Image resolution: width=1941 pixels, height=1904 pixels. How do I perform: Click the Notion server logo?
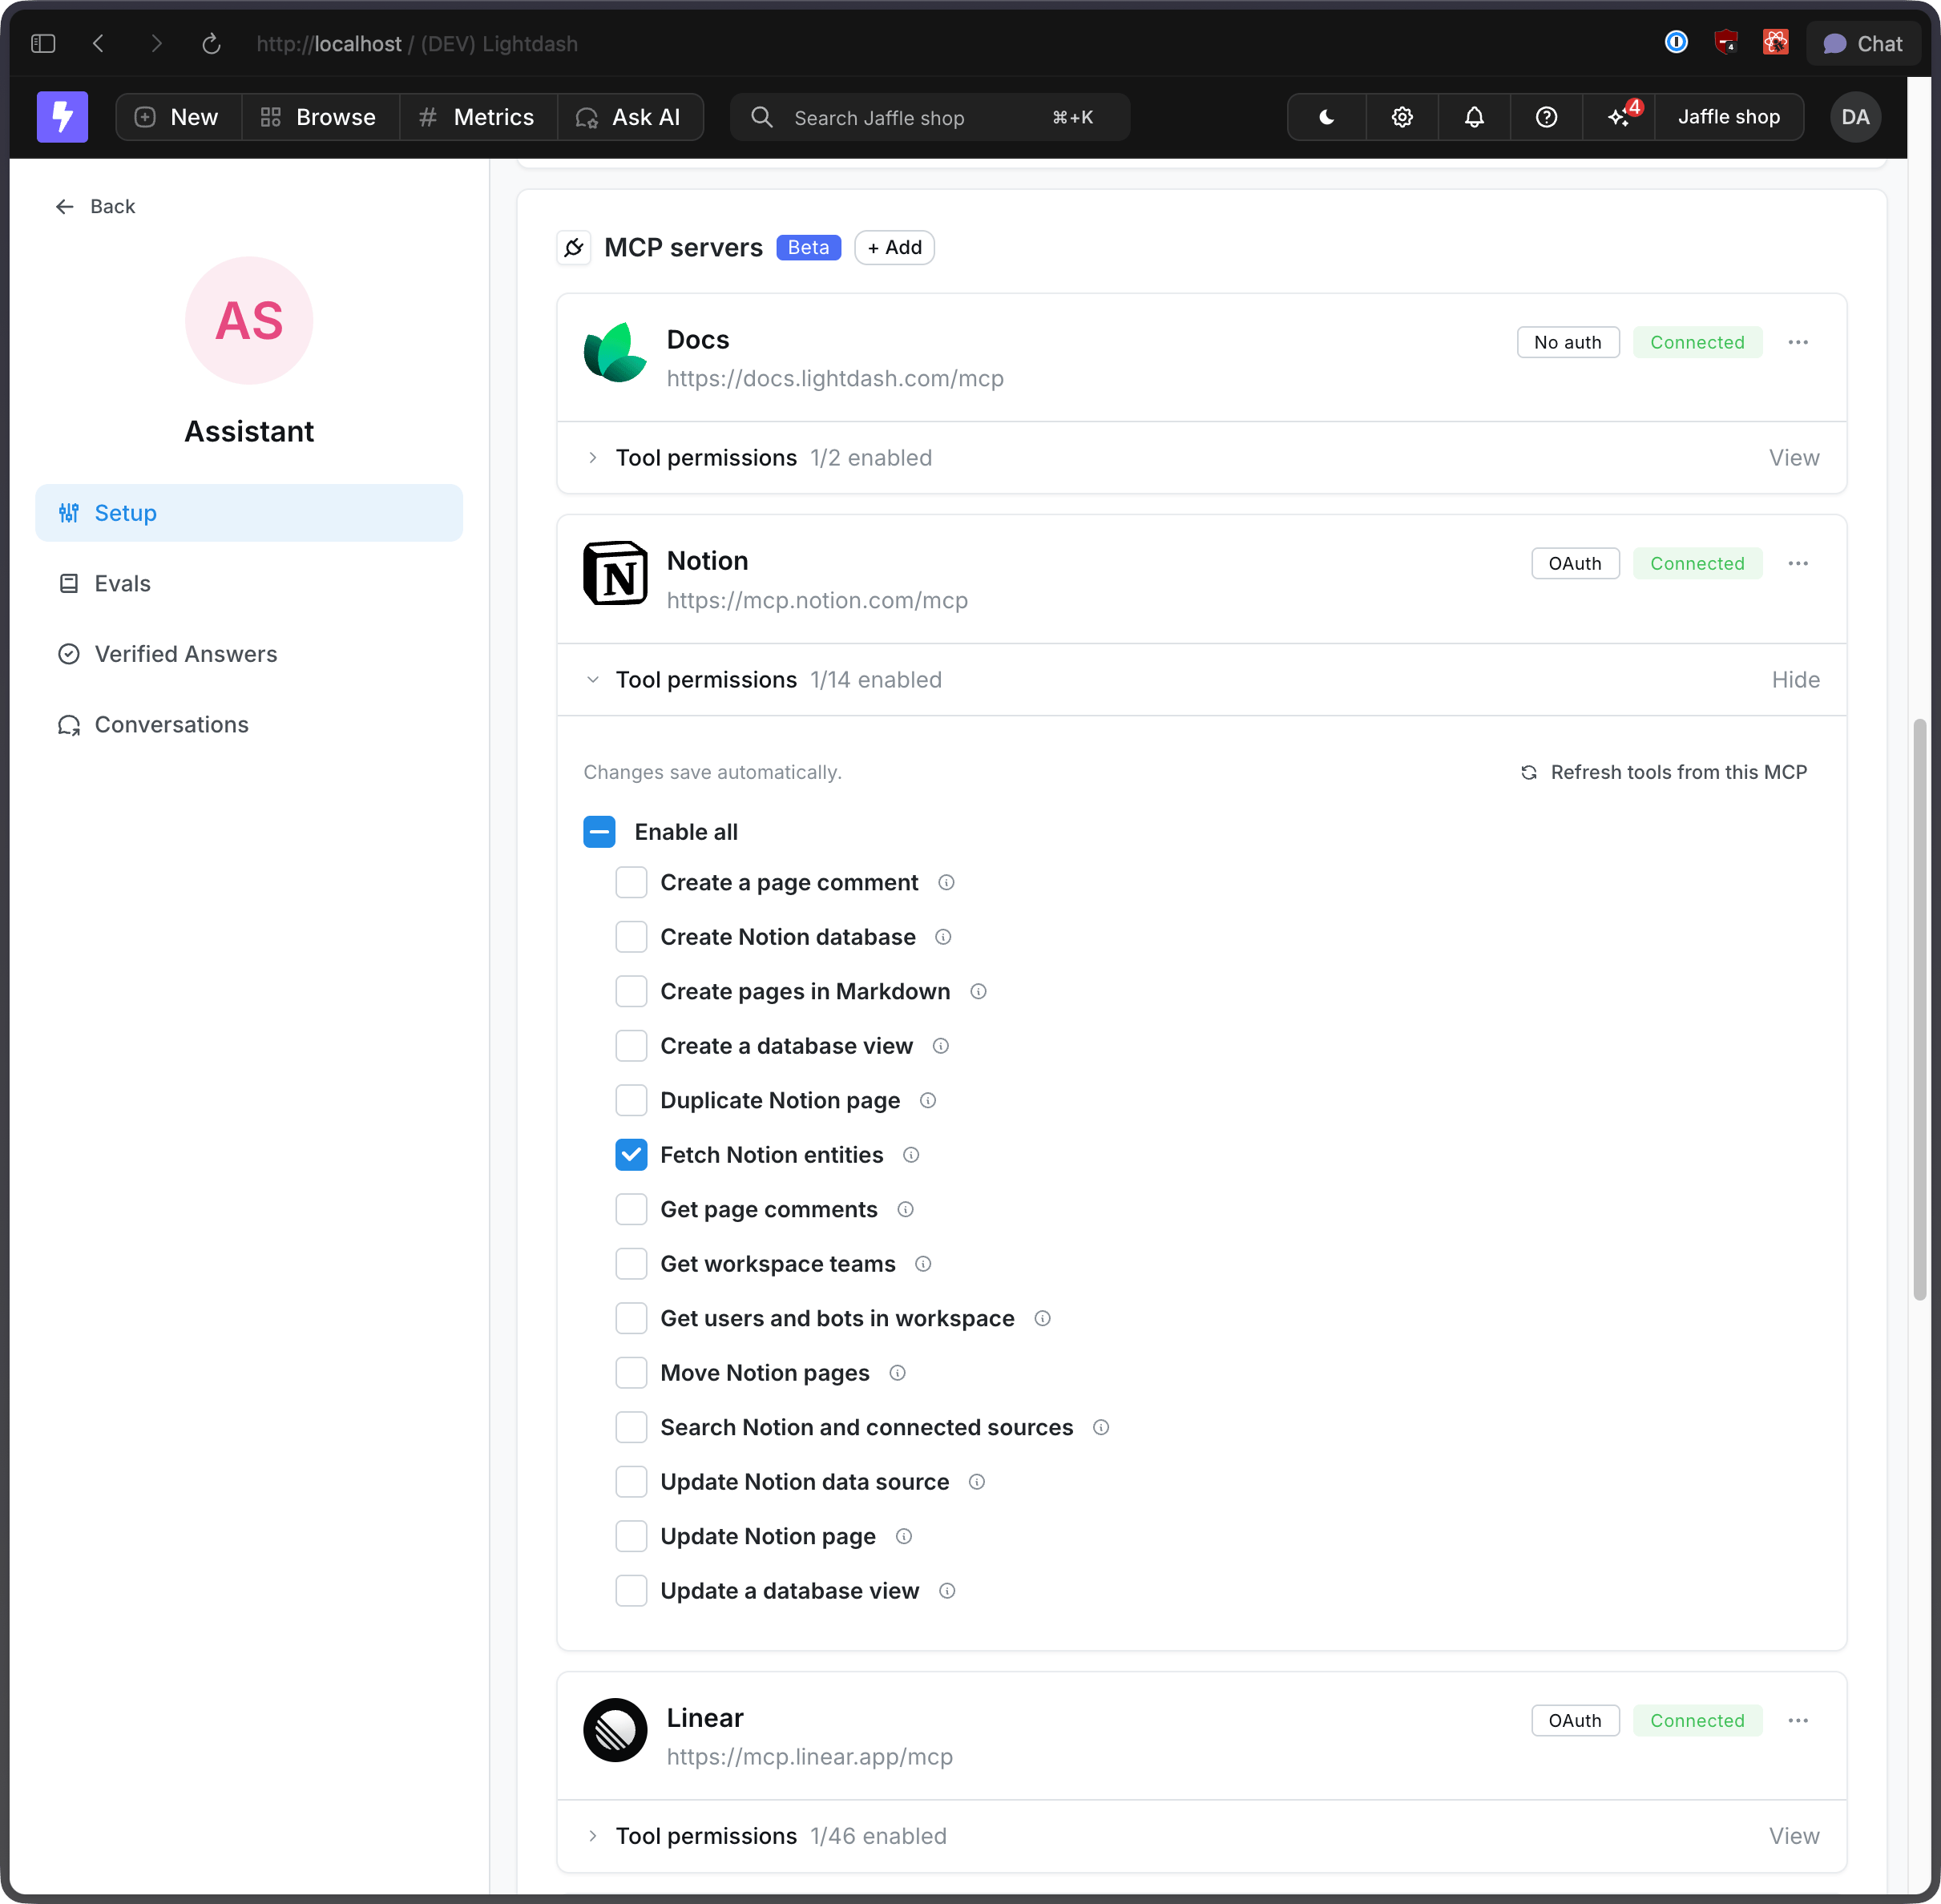615,573
